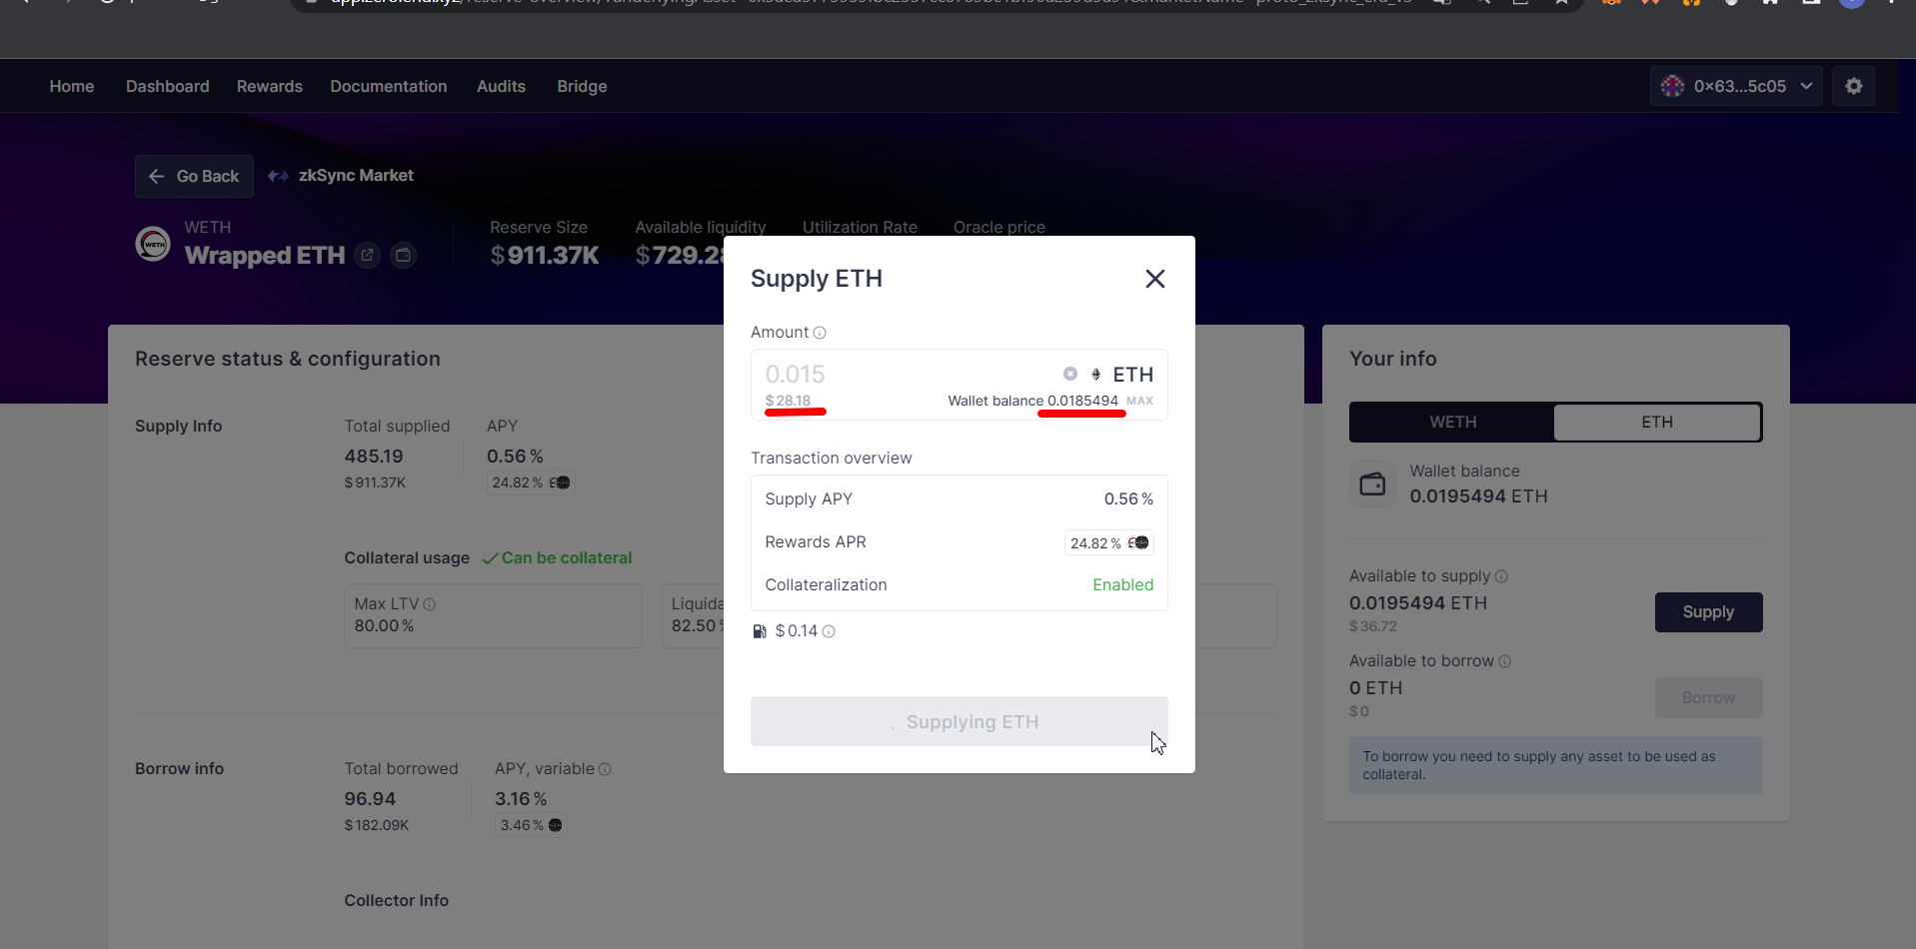1916x949 pixels.
Task: Click the Amount info icon
Action: [820, 333]
